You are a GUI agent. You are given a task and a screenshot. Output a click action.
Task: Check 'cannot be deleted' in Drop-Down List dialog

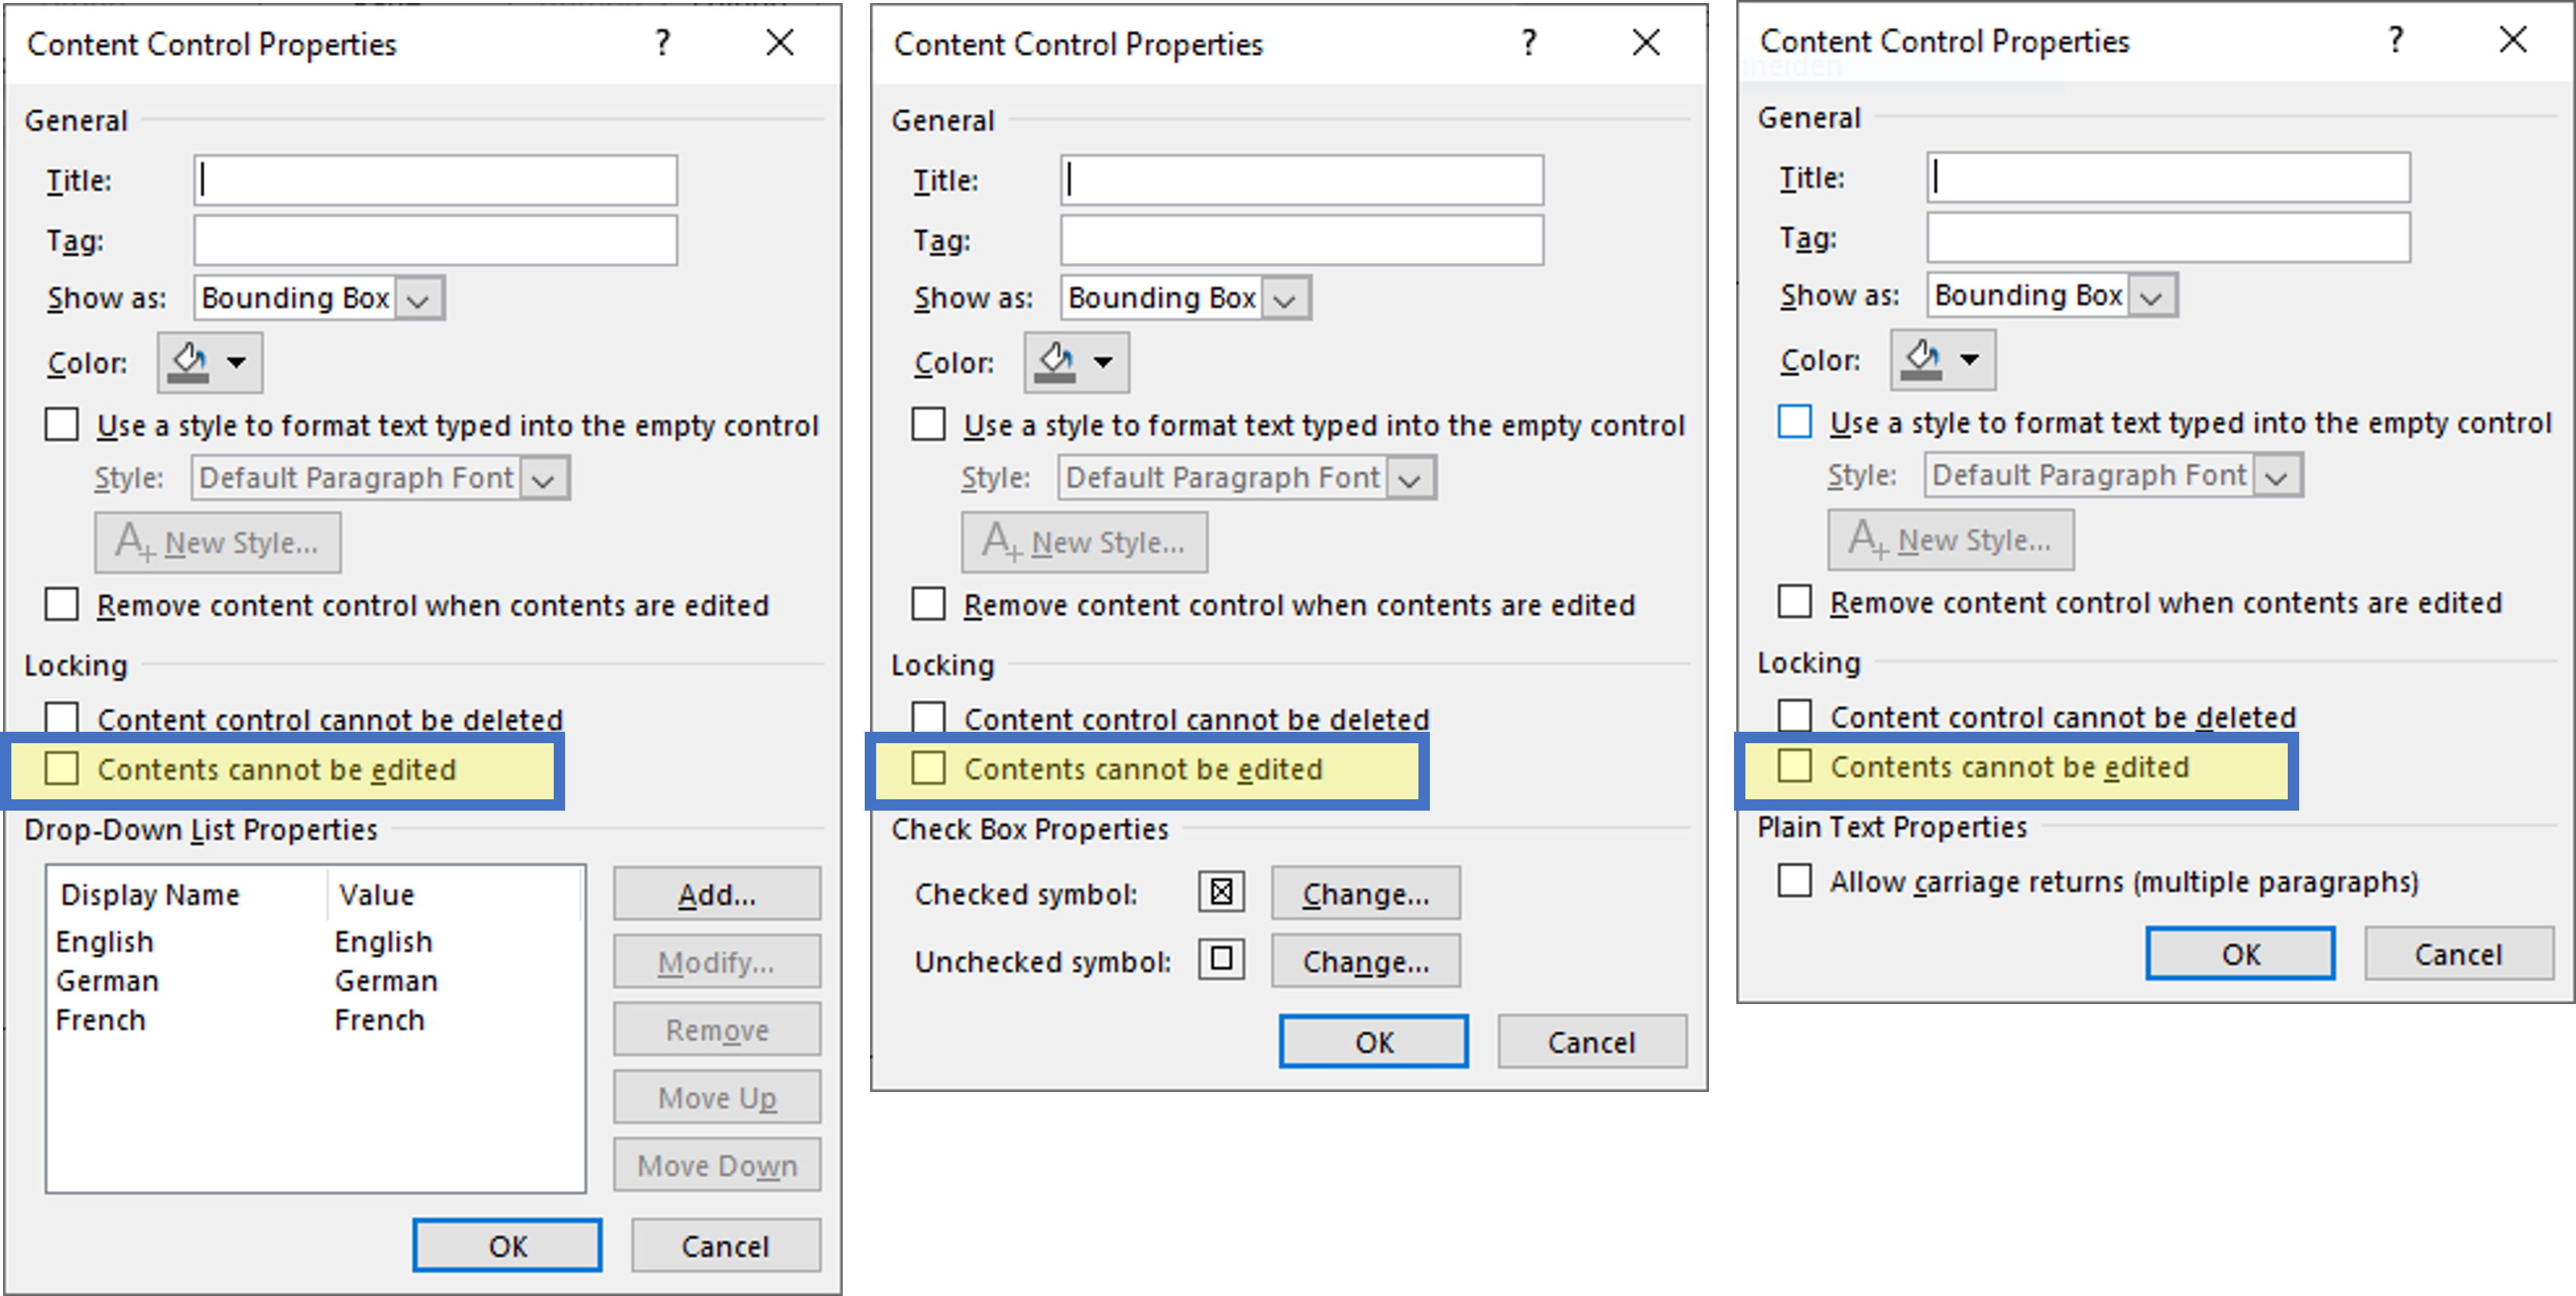pos(62,717)
